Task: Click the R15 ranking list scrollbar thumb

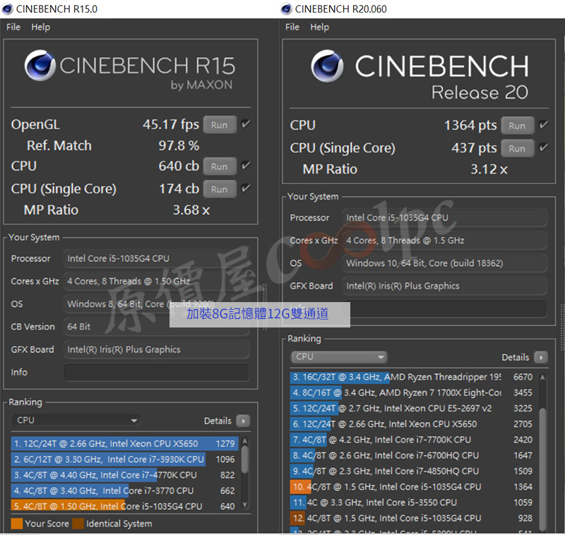Action: click(245, 459)
